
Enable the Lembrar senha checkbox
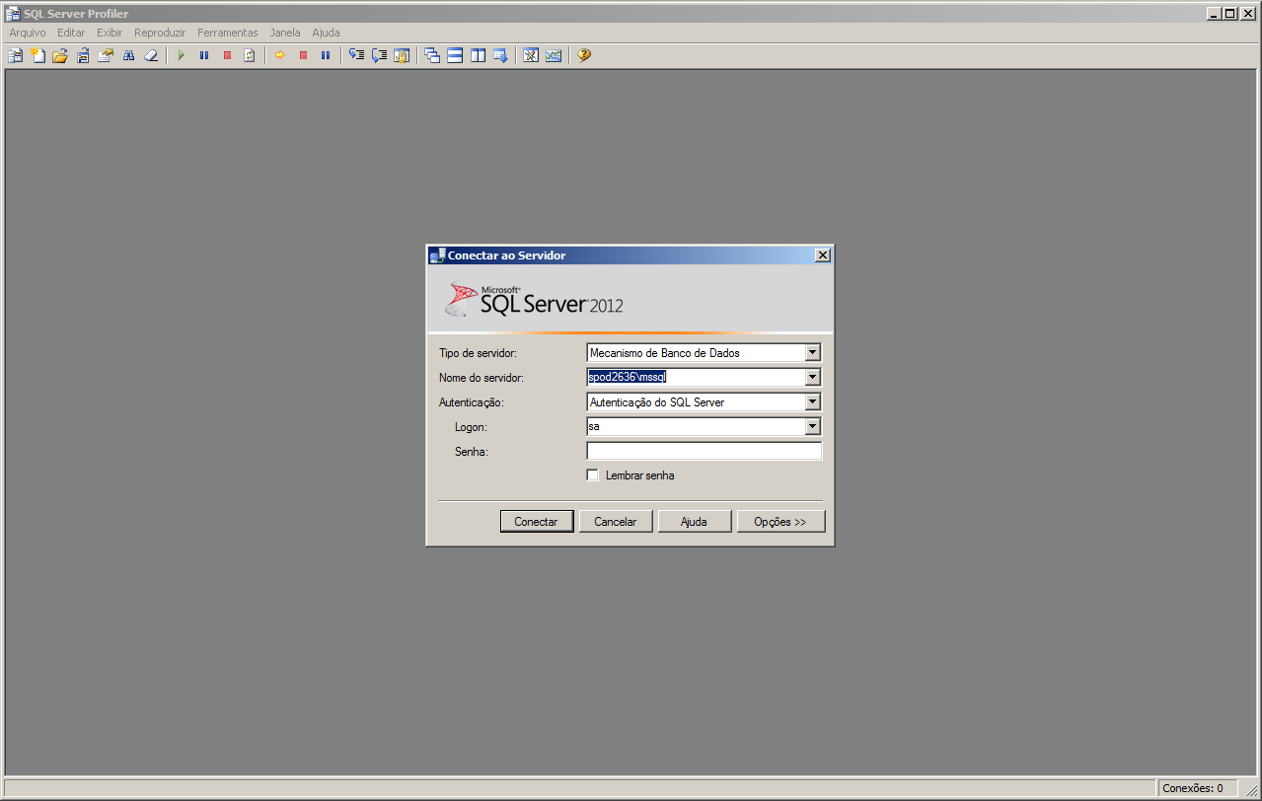(x=592, y=475)
